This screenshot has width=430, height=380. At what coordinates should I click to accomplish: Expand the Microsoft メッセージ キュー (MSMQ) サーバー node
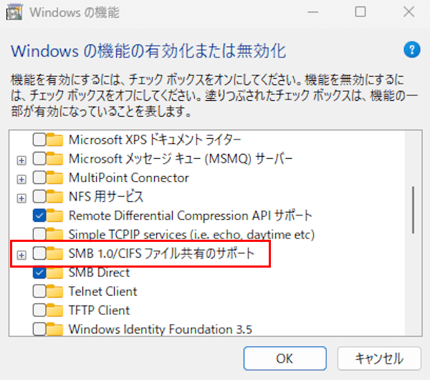[x=21, y=160]
